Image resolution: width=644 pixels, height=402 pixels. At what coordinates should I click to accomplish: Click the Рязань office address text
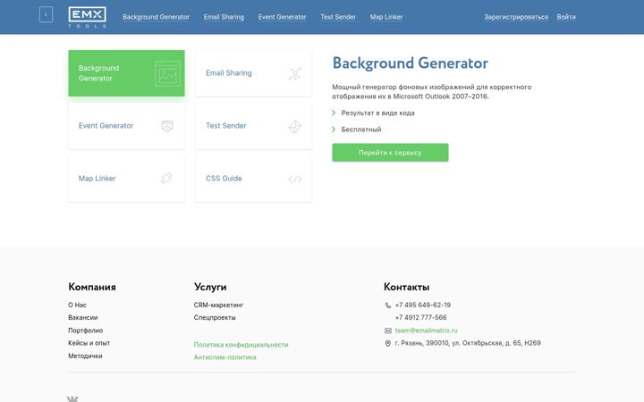coord(468,343)
